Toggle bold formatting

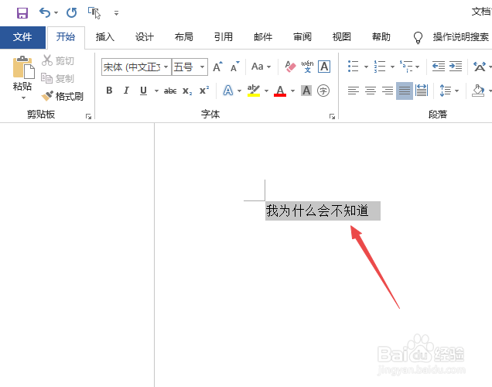pyautogui.click(x=109, y=91)
